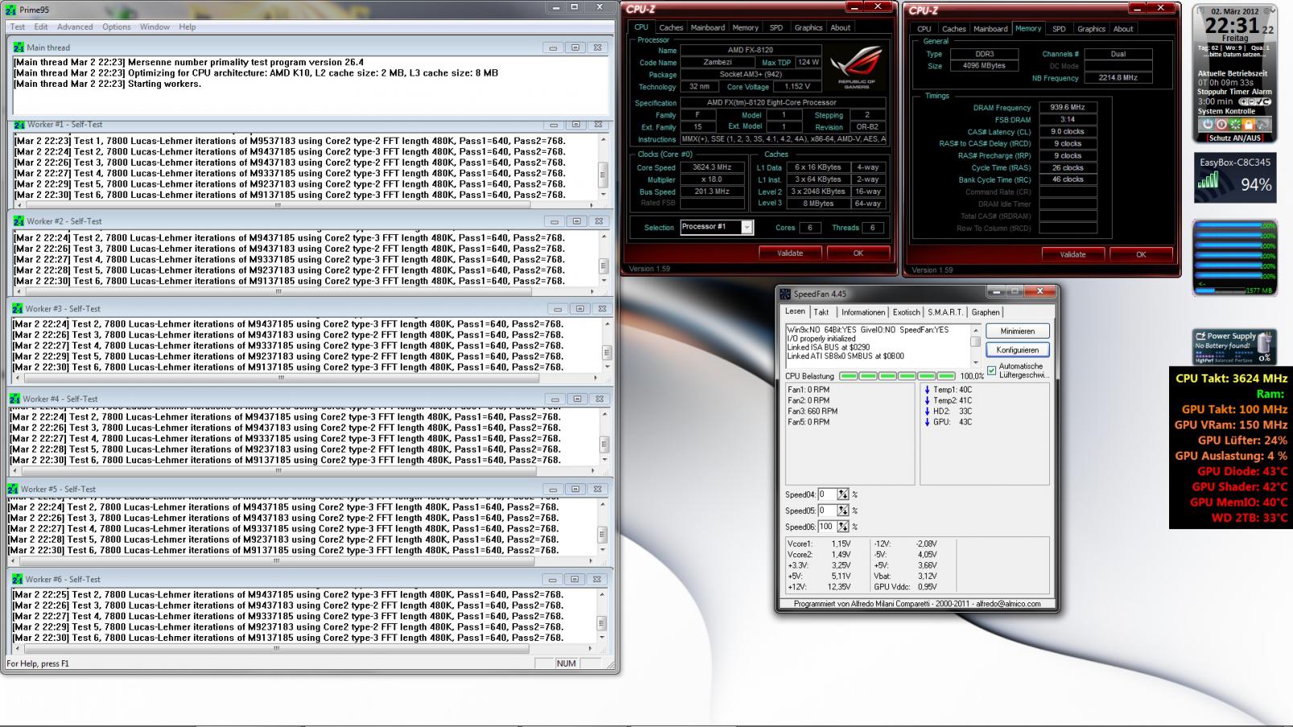The height and width of the screenshot is (727, 1293).
Task: Click OK in the CPU-Z memory timings window
Action: (1141, 254)
